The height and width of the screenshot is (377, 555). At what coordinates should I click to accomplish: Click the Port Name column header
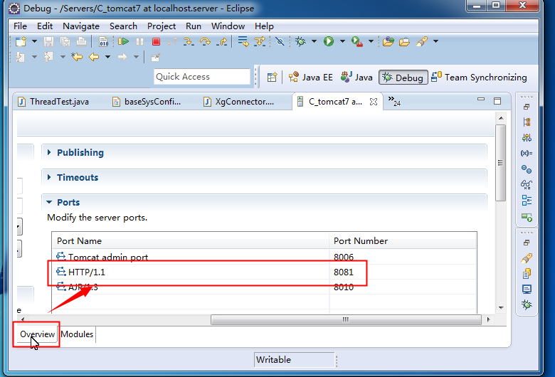pyautogui.click(x=191, y=240)
